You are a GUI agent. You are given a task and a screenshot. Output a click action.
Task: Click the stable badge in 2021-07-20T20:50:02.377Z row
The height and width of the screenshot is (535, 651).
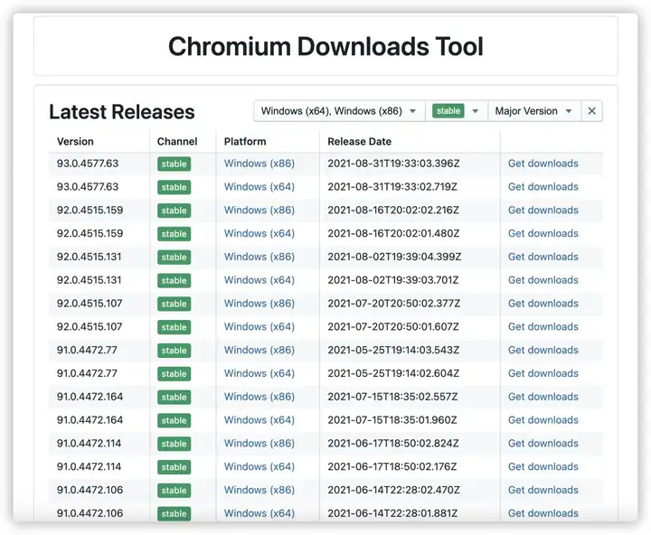[174, 304]
